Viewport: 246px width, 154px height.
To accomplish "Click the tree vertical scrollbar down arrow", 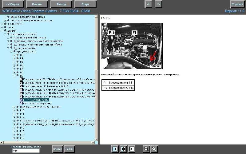I will [x=96, y=139].
